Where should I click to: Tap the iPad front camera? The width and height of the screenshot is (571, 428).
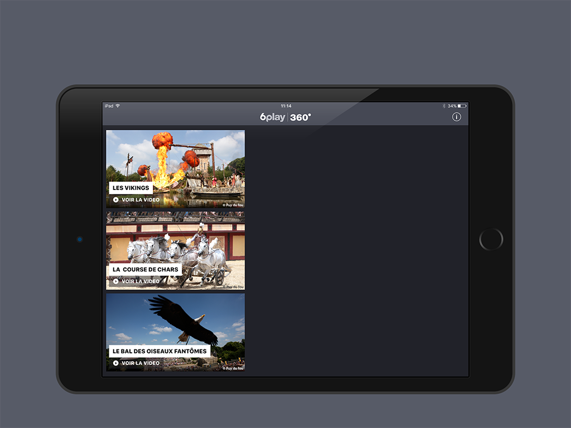(x=80, y=239)
